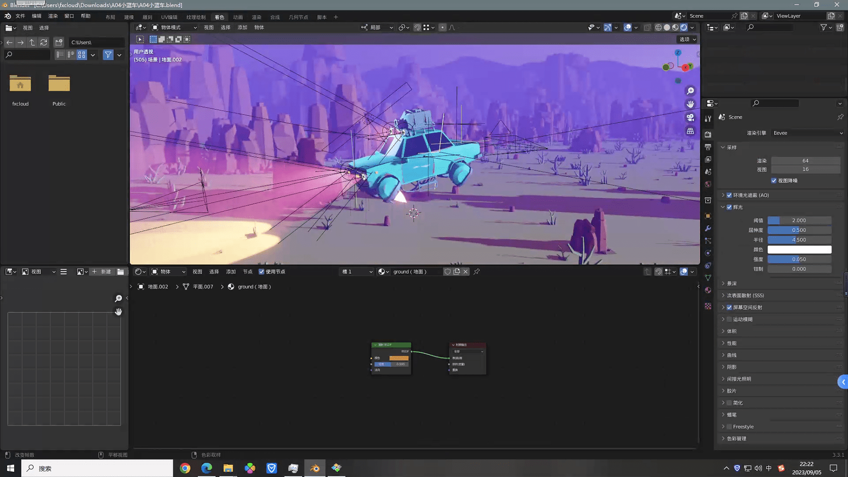Screen dimensions: 848x477
Task: Uncheck the 屏幕空间反射 checkbox
Action: 729,307
